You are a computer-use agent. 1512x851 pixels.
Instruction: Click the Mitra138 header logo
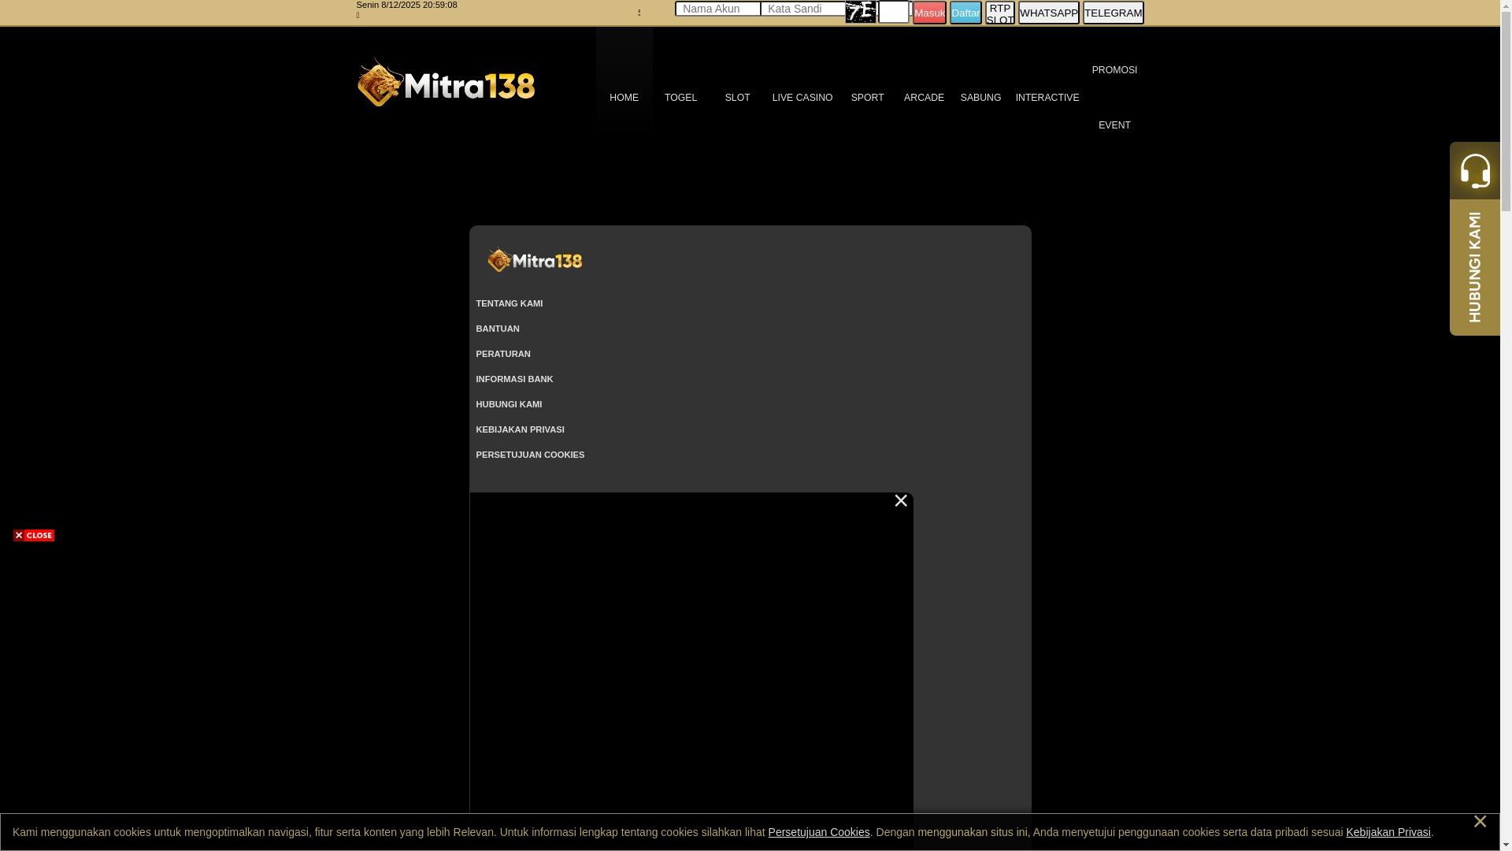[446, 82]
